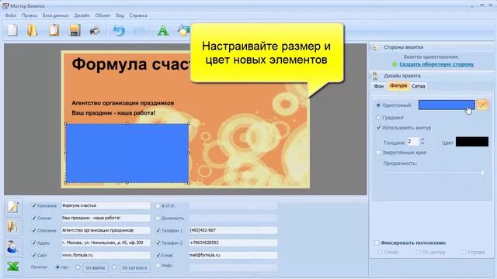Click the clipboard templates toolbar icon
Screen dimensions: 497x279
tap(54, 30)
